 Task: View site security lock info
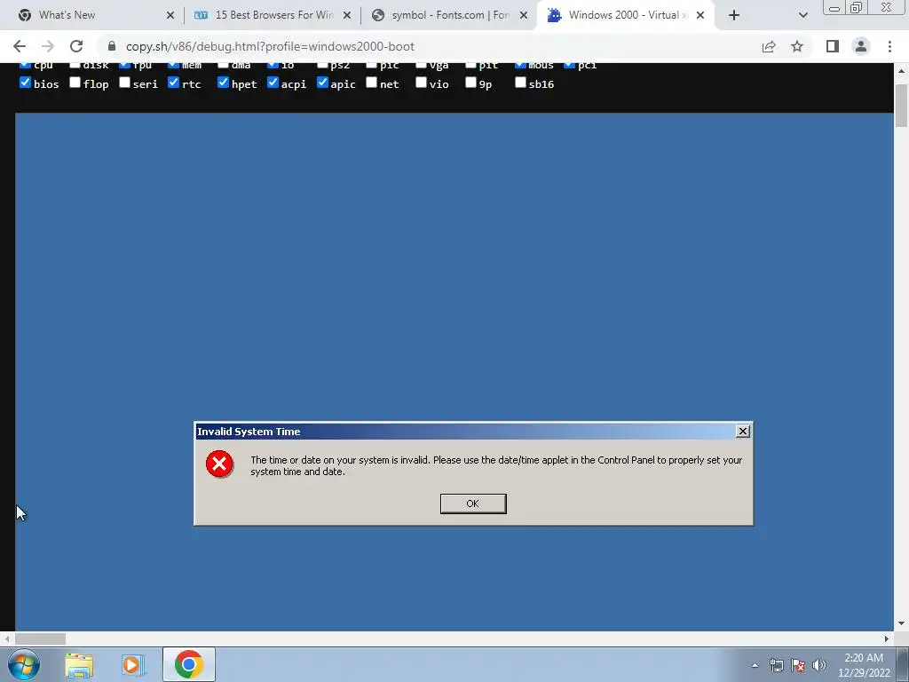pos(112,46)
